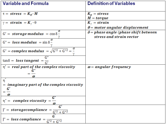Click the 'angular frequency' ω definition
The image size is (166, 124).
point(109,67)
